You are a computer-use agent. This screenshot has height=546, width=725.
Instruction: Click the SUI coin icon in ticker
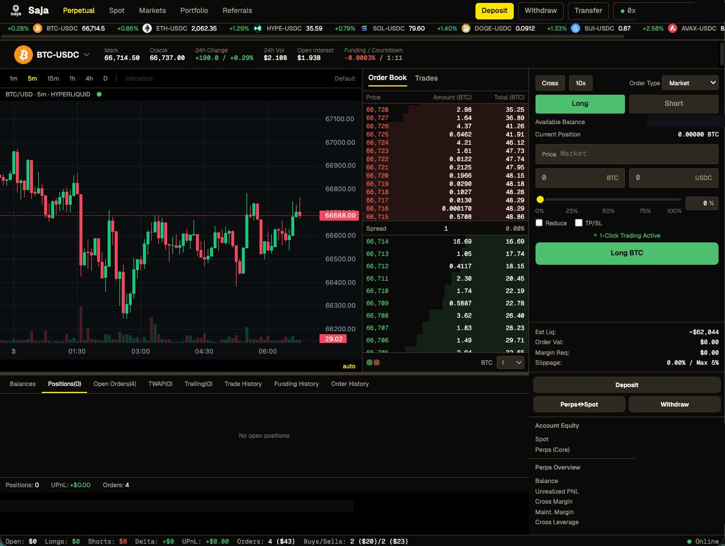[574, 28]
